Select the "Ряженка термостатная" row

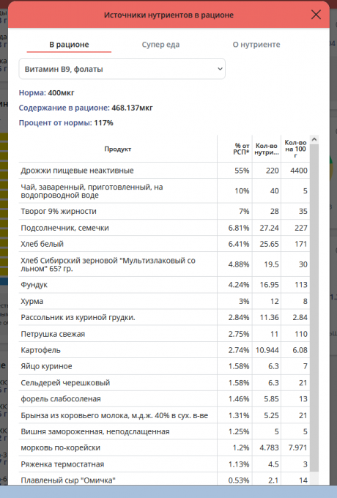pyautogui.click(x=164, y=464)
